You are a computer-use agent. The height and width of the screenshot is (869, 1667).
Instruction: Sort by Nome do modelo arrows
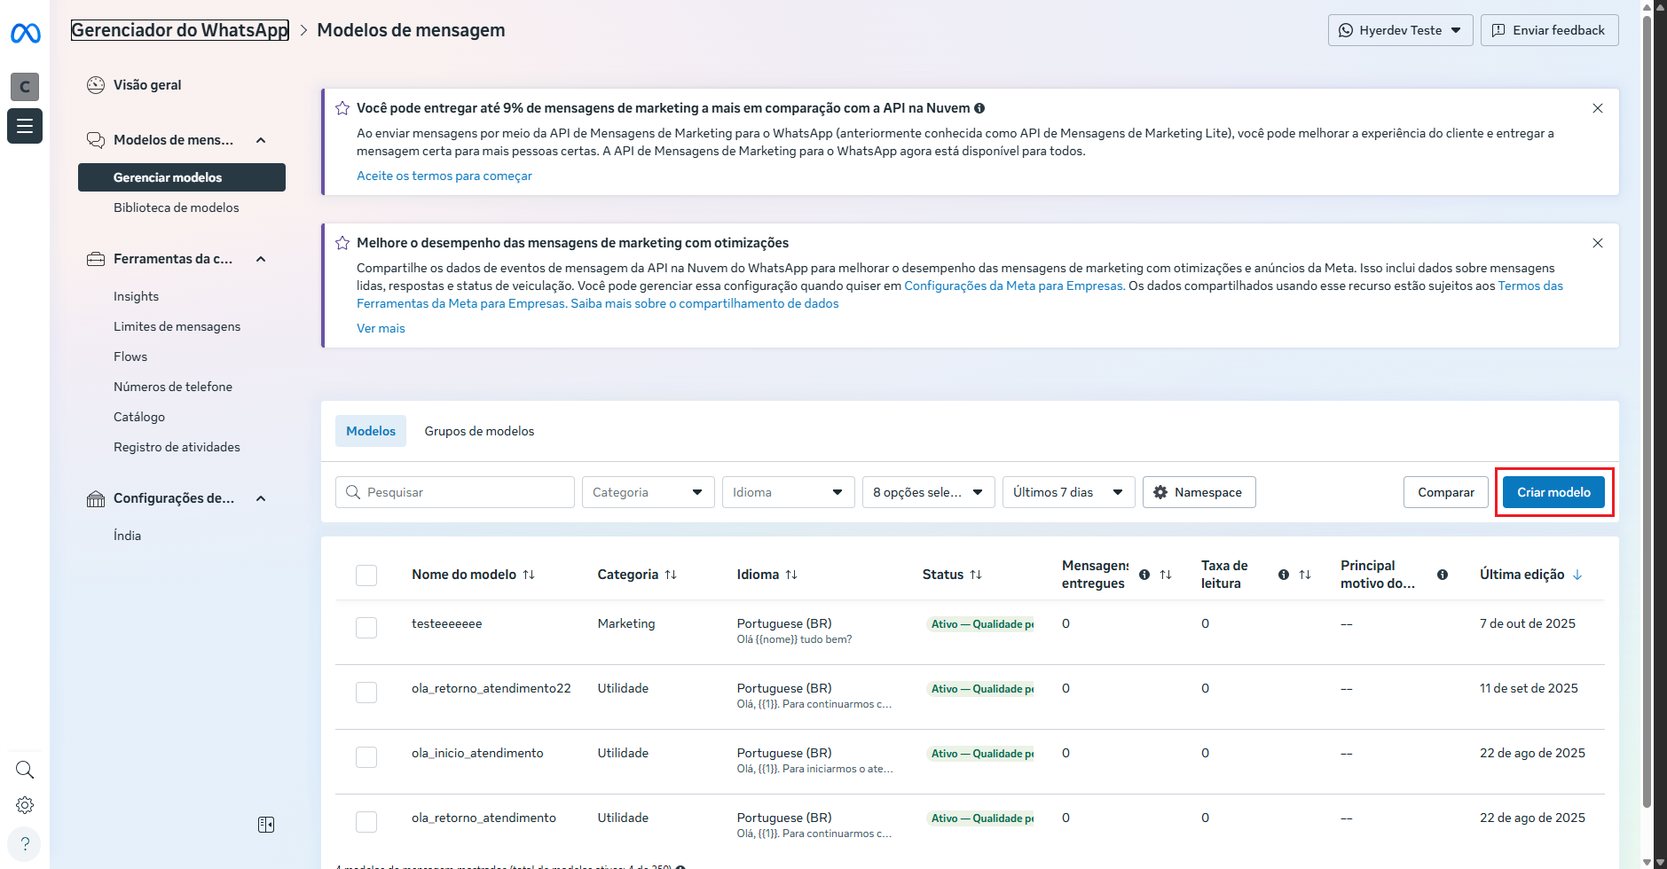[529, 575]
